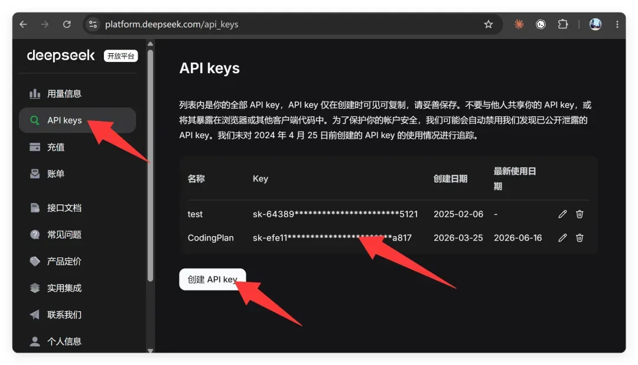Open 充值 in the sidebar
Viewport: 638px width, 365px height.
[77, 147]
